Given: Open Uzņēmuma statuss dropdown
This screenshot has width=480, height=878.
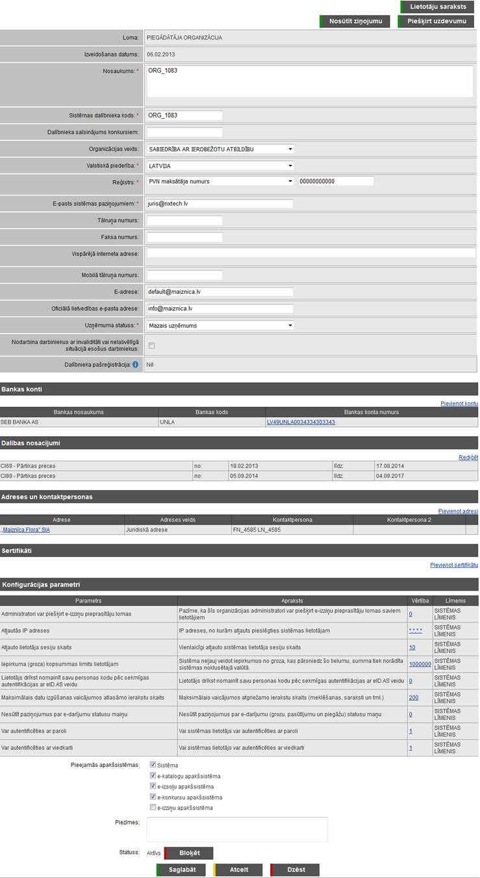Looking at the screenshot, I should tap(220, 325).
